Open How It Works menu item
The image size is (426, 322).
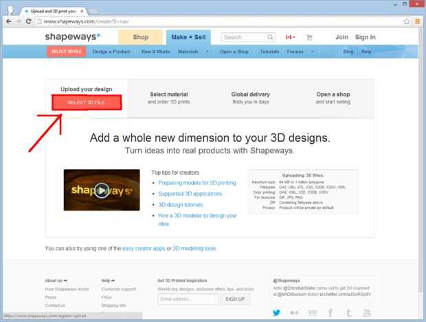tap(156, 51)
